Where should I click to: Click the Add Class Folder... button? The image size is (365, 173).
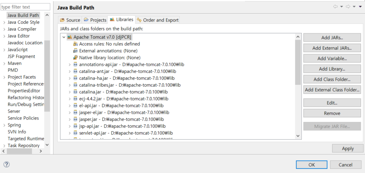coord(332,79)
